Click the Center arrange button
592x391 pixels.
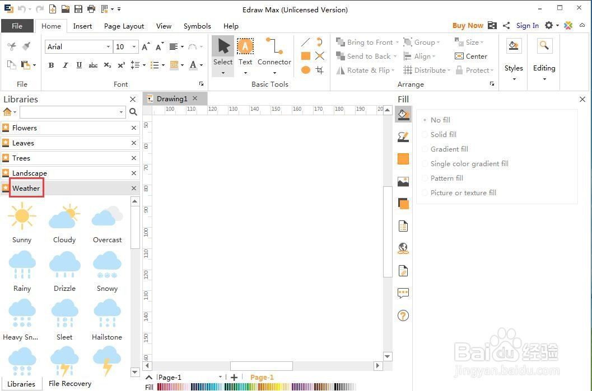(471, 56)
